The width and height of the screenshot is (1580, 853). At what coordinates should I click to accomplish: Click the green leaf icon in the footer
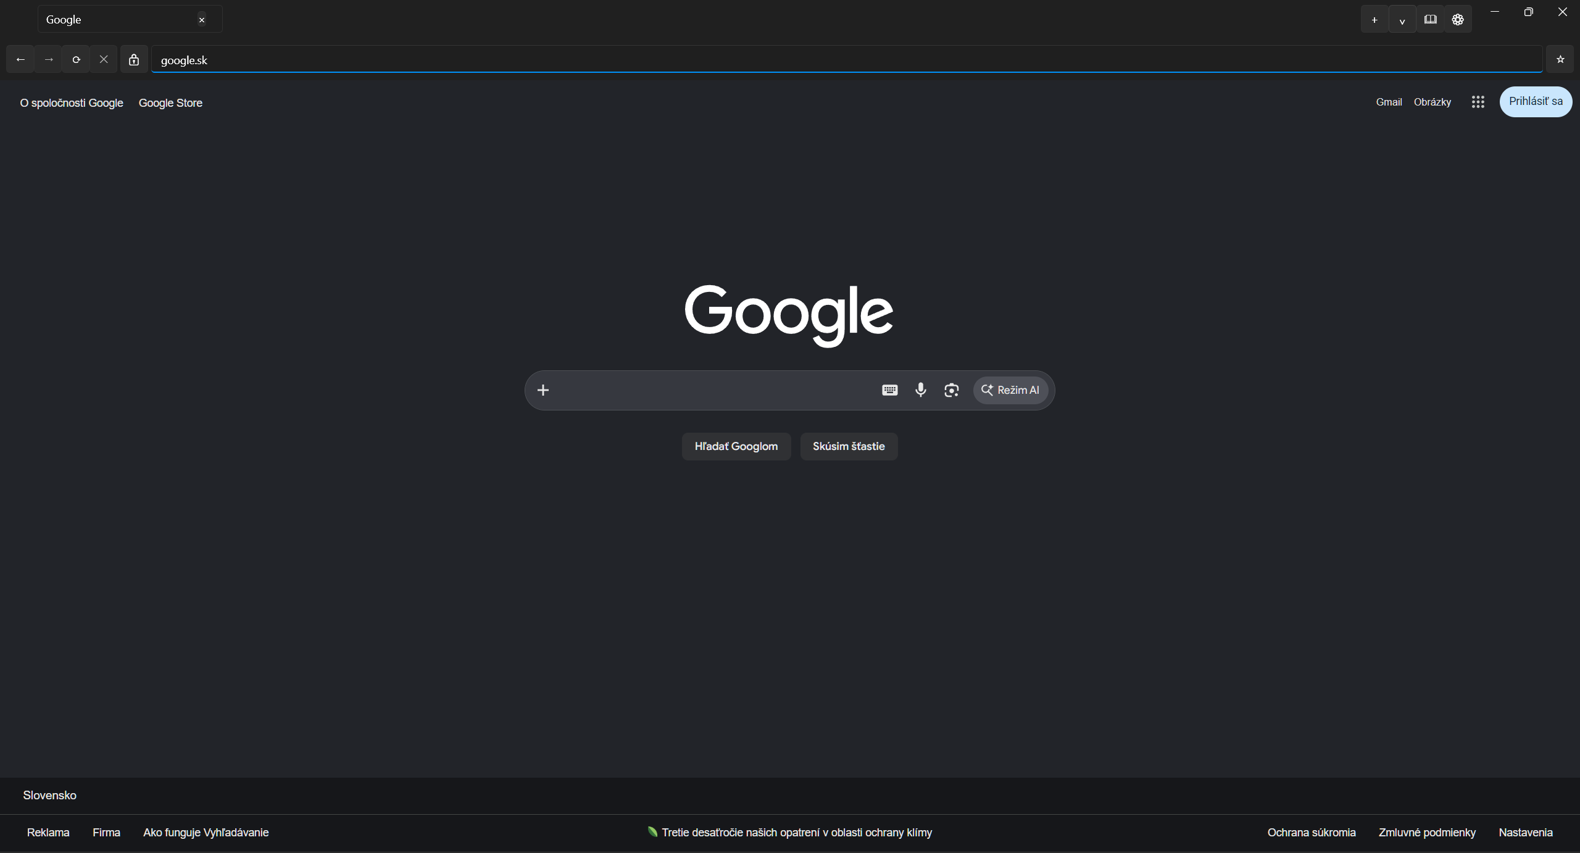[652, 832]
